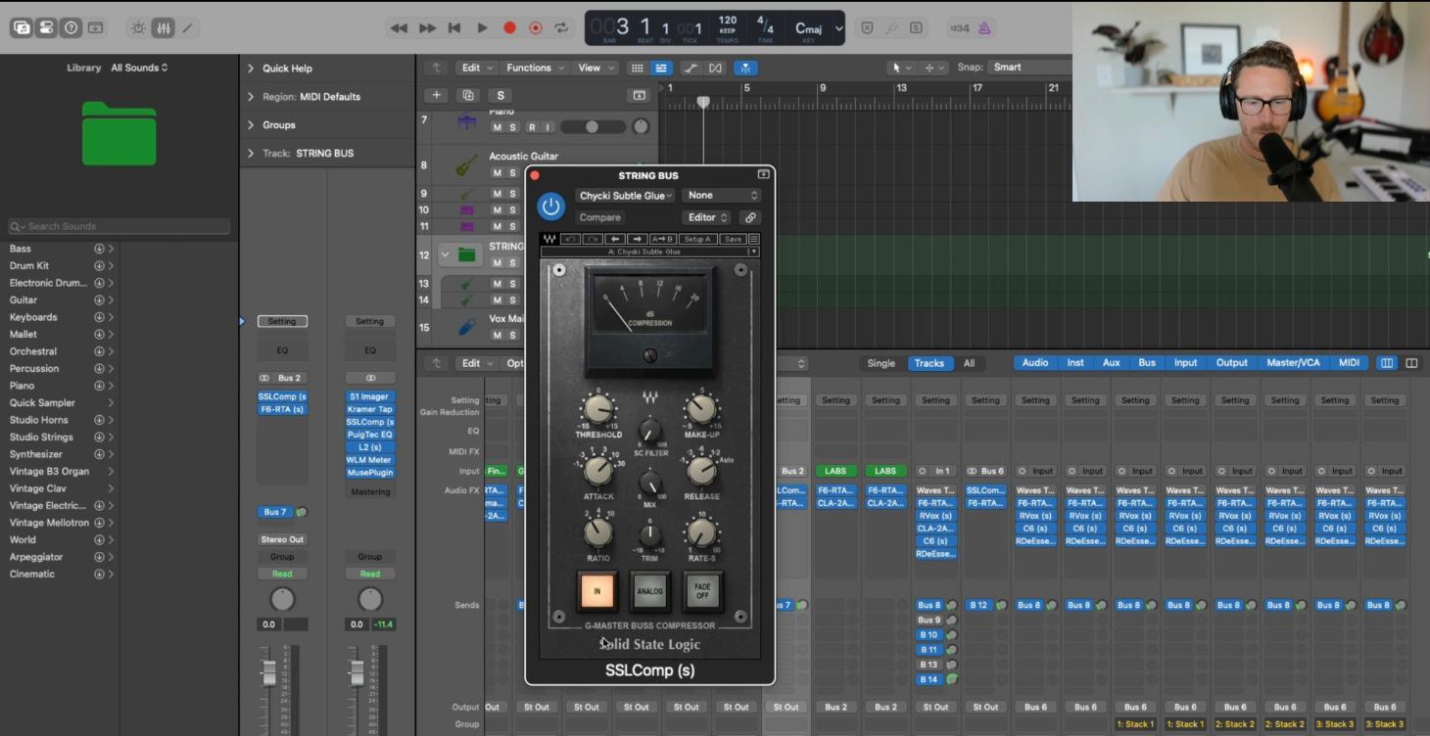Open the Cmaj key signature dropdown
Image resolution: width=1430 pixels, height=736 pixels.
[x=818, y=28]
